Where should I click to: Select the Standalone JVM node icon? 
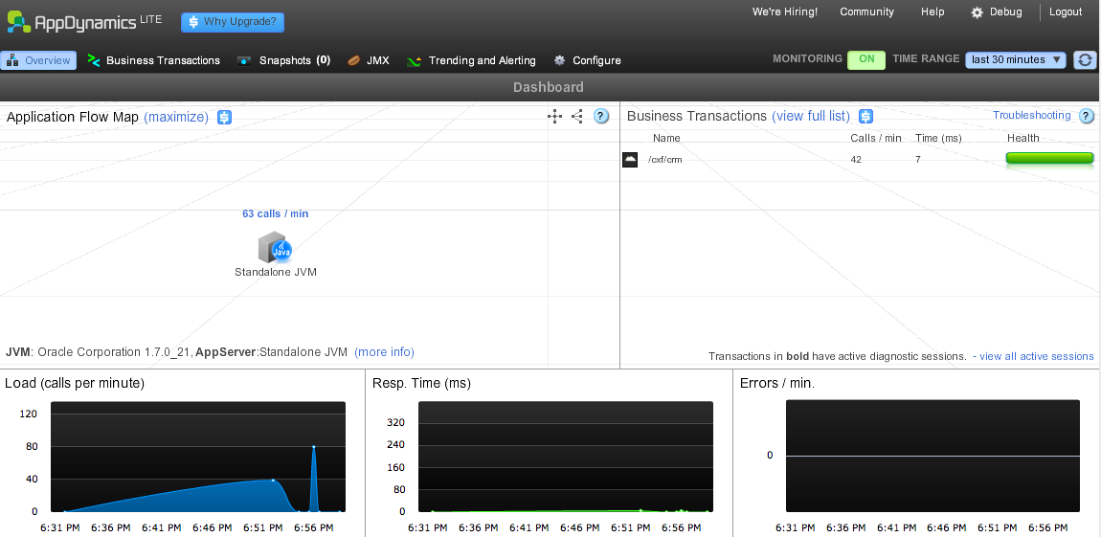coord(274,248)
